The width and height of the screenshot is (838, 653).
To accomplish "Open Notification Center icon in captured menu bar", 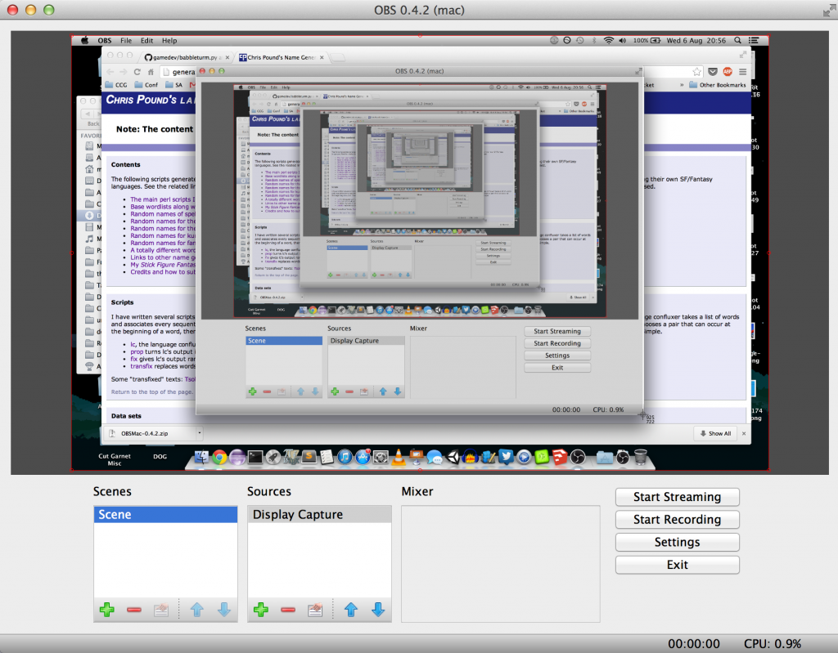I will (x=754, y=40).
